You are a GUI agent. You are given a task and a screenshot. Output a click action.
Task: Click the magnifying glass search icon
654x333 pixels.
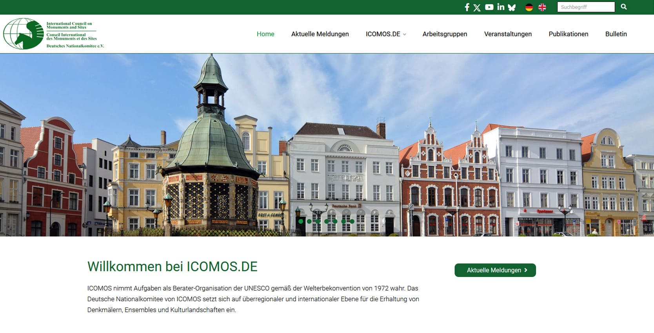[x=624, y=7]
